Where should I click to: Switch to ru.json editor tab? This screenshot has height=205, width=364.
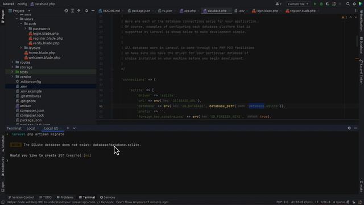click(x=165, y=11)
